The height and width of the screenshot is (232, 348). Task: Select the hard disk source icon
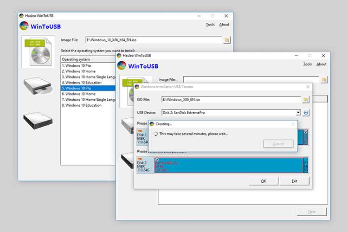(38, 121)
